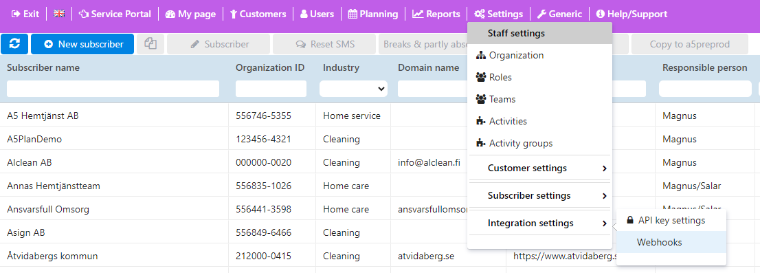Click organization ID 000000-0020

tap(263, 162)
